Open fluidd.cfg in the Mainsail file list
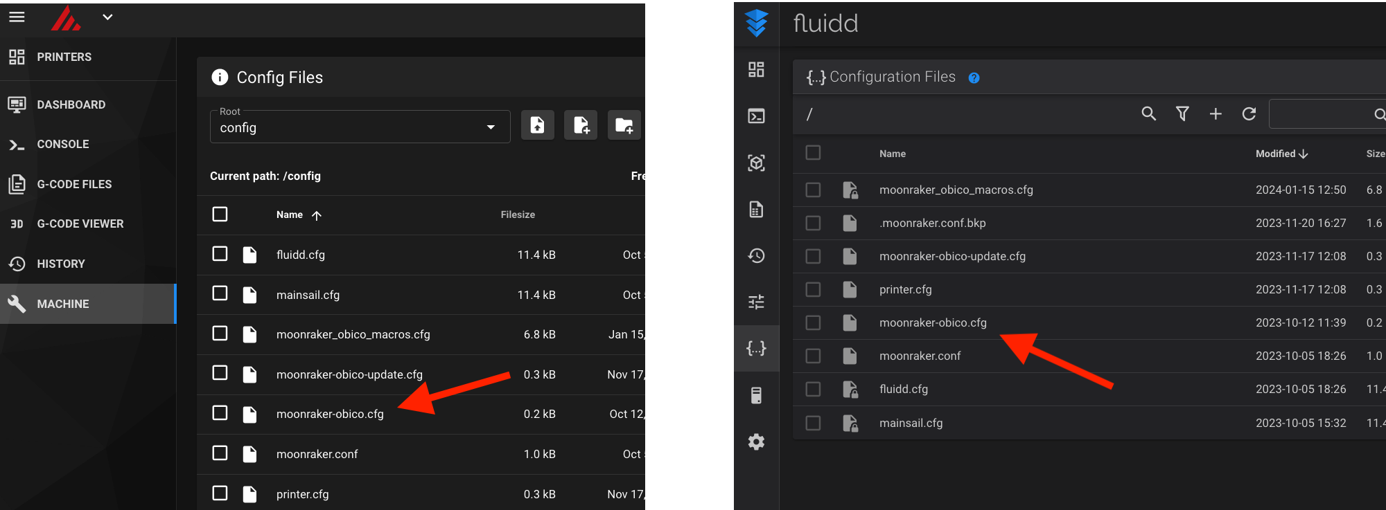 [300, 255]
